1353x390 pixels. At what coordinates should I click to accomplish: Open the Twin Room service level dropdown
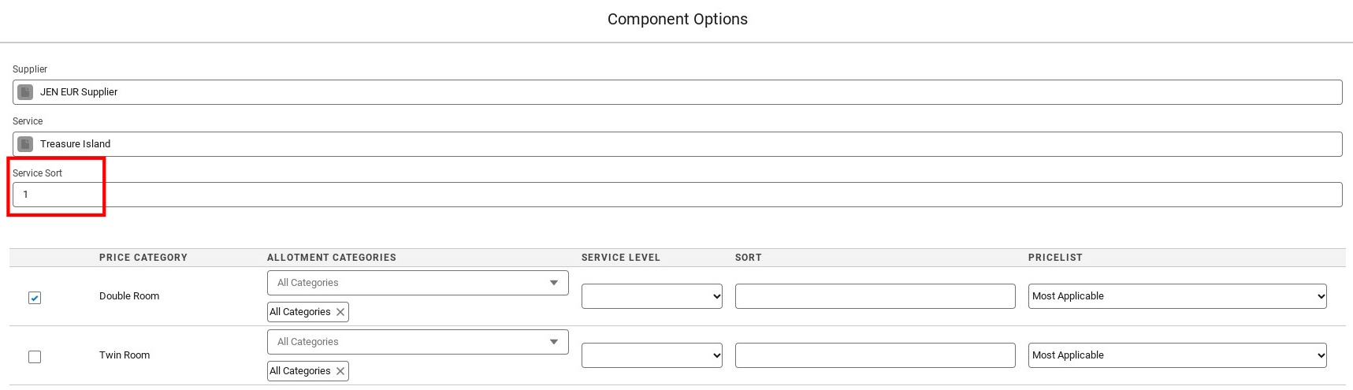tap(652, 355)
